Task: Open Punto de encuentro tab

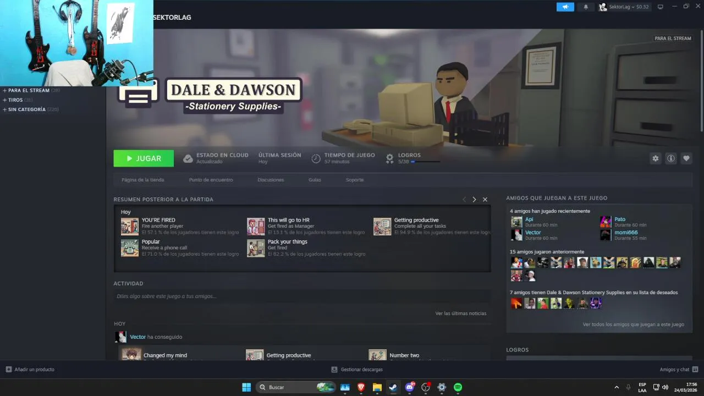Action: click(211, 180)
